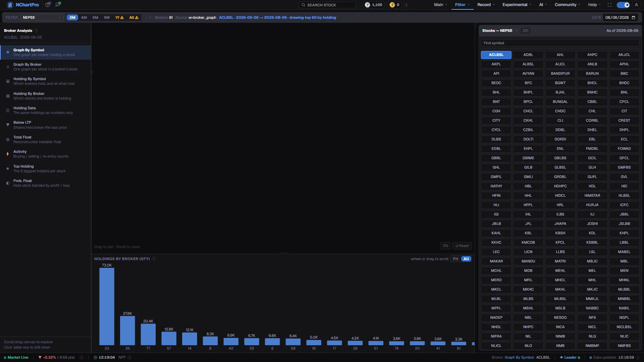The width and height of the screenshot is (644, 362).
Task: Select the 6M time range
Action: click(95, 17)
